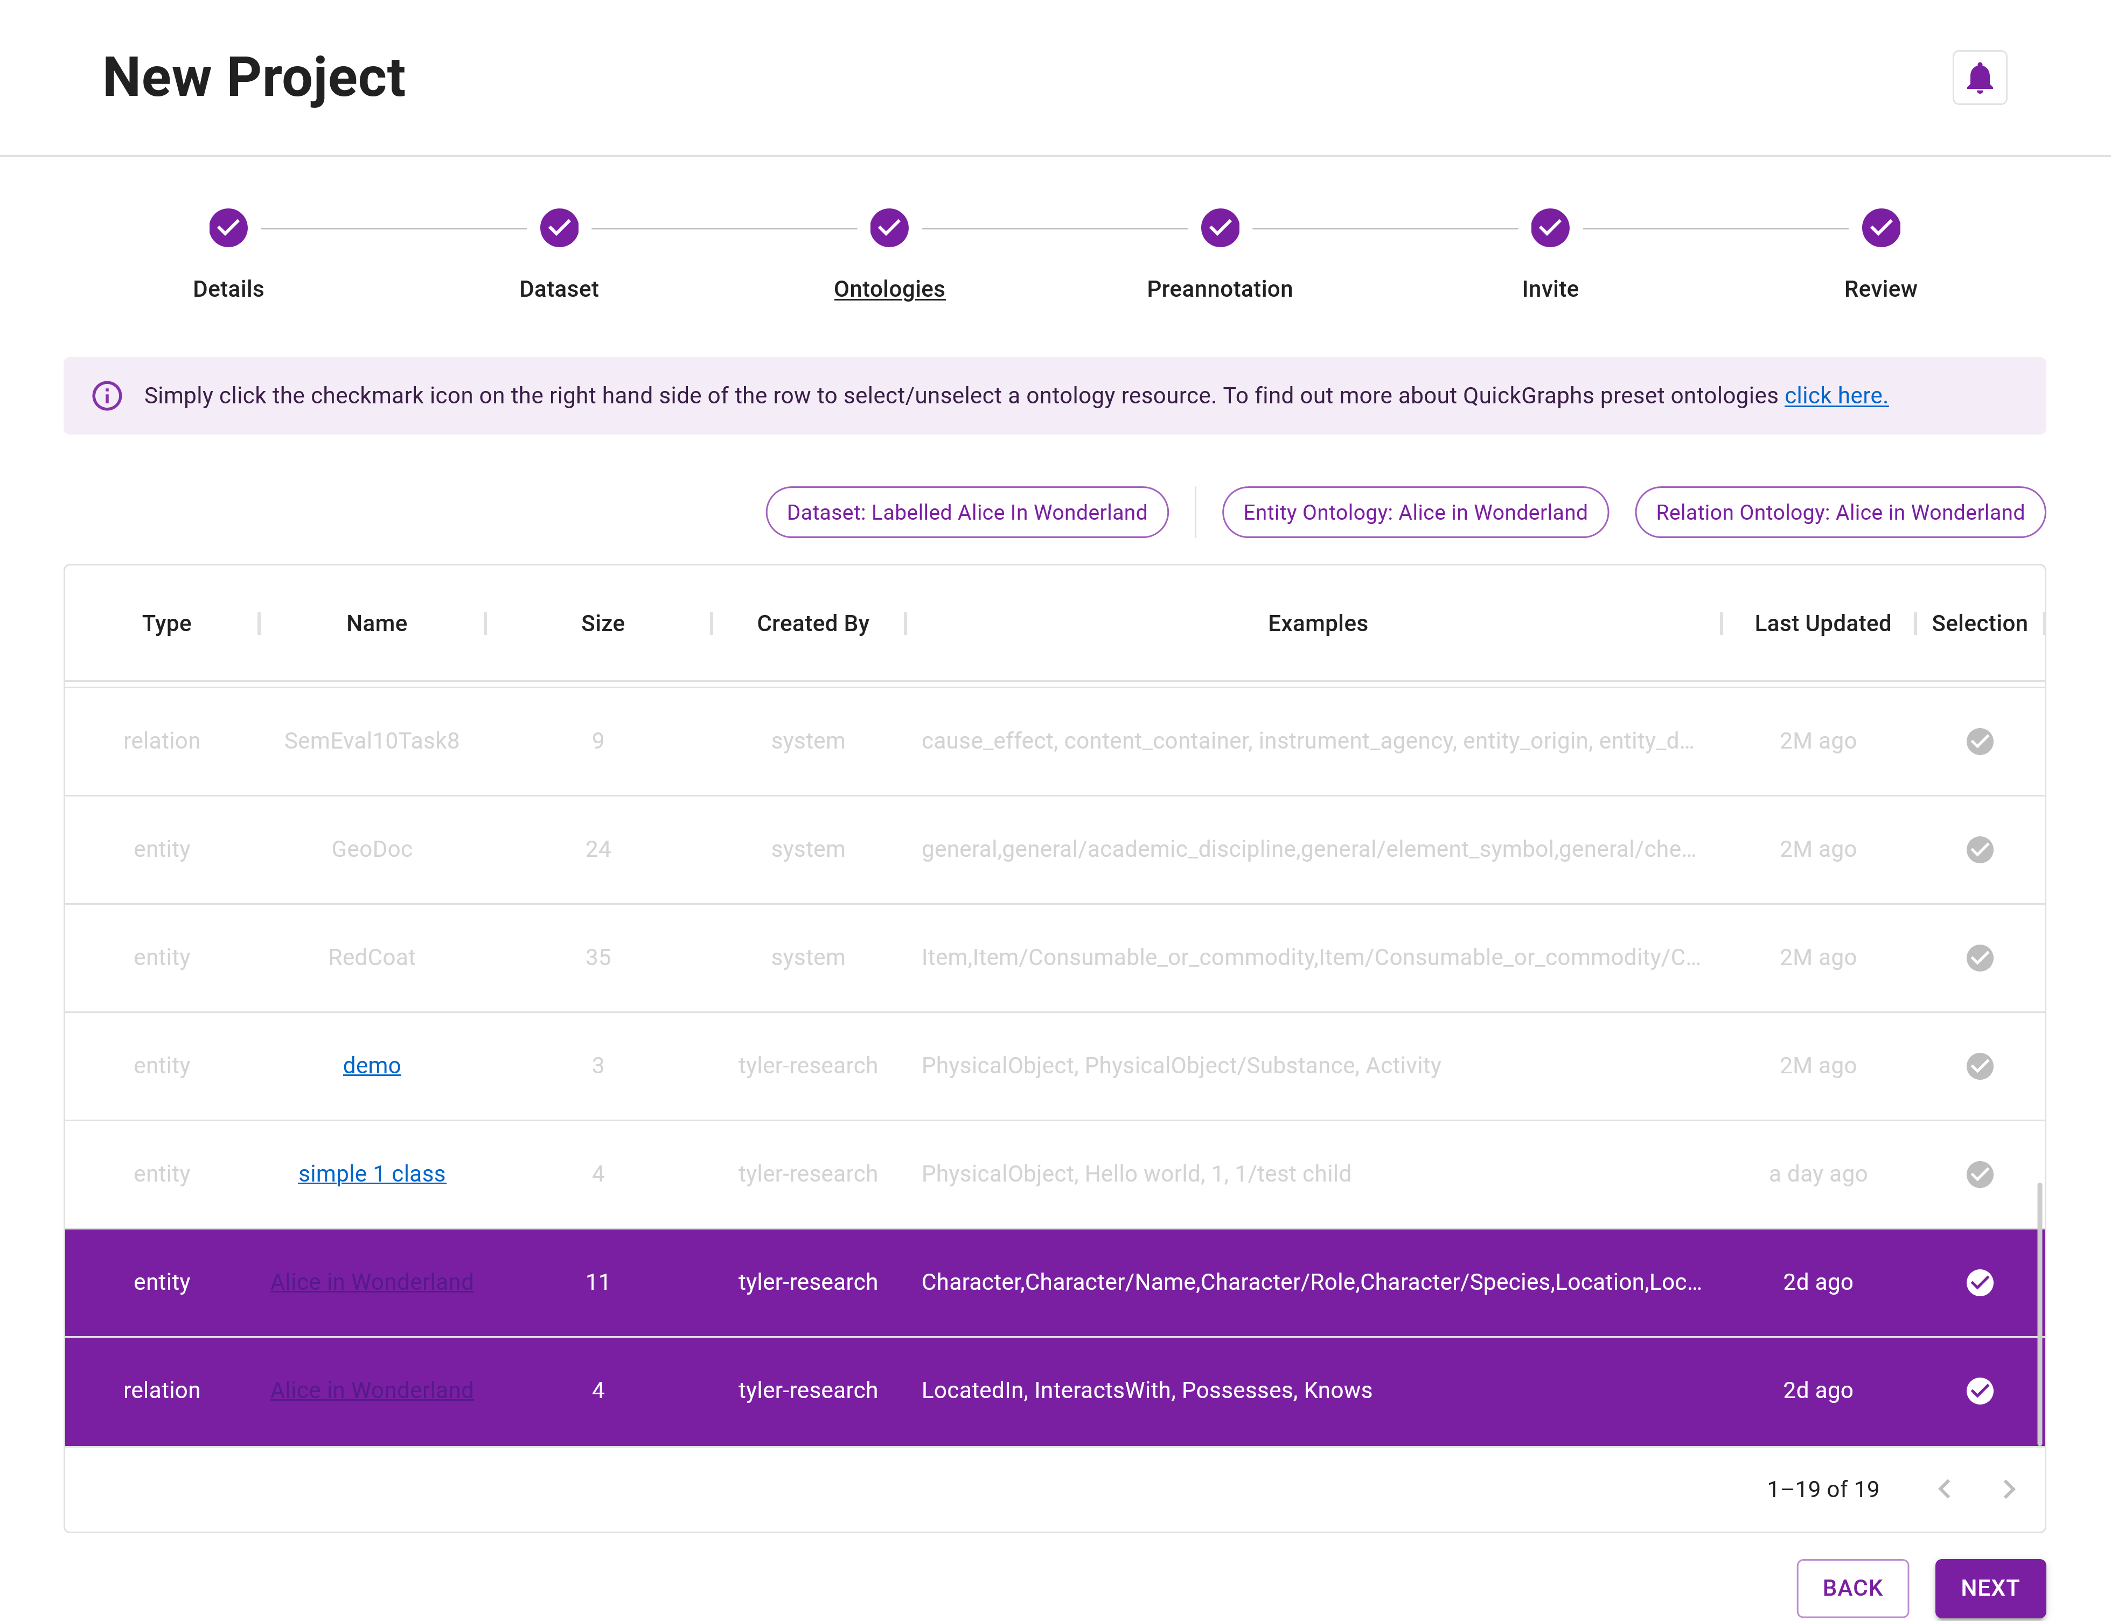Click the notification bell icon
This screenshot has height=1621, width=2111.
[x=1980, y=77]
